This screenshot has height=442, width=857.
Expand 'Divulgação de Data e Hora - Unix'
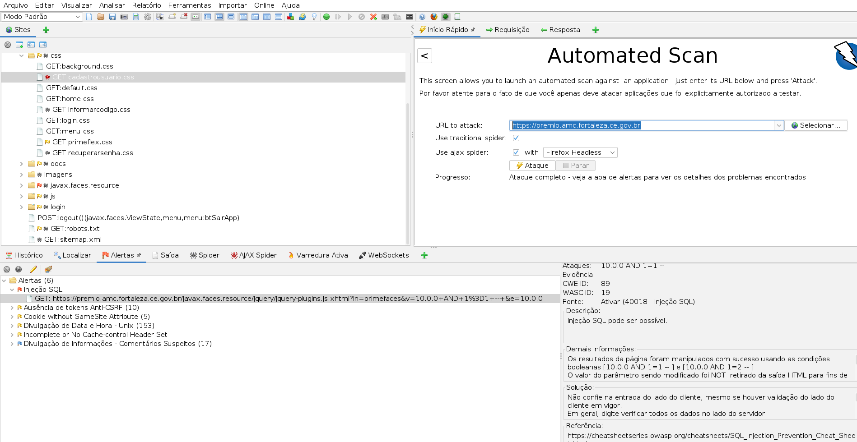pos(12,326)
